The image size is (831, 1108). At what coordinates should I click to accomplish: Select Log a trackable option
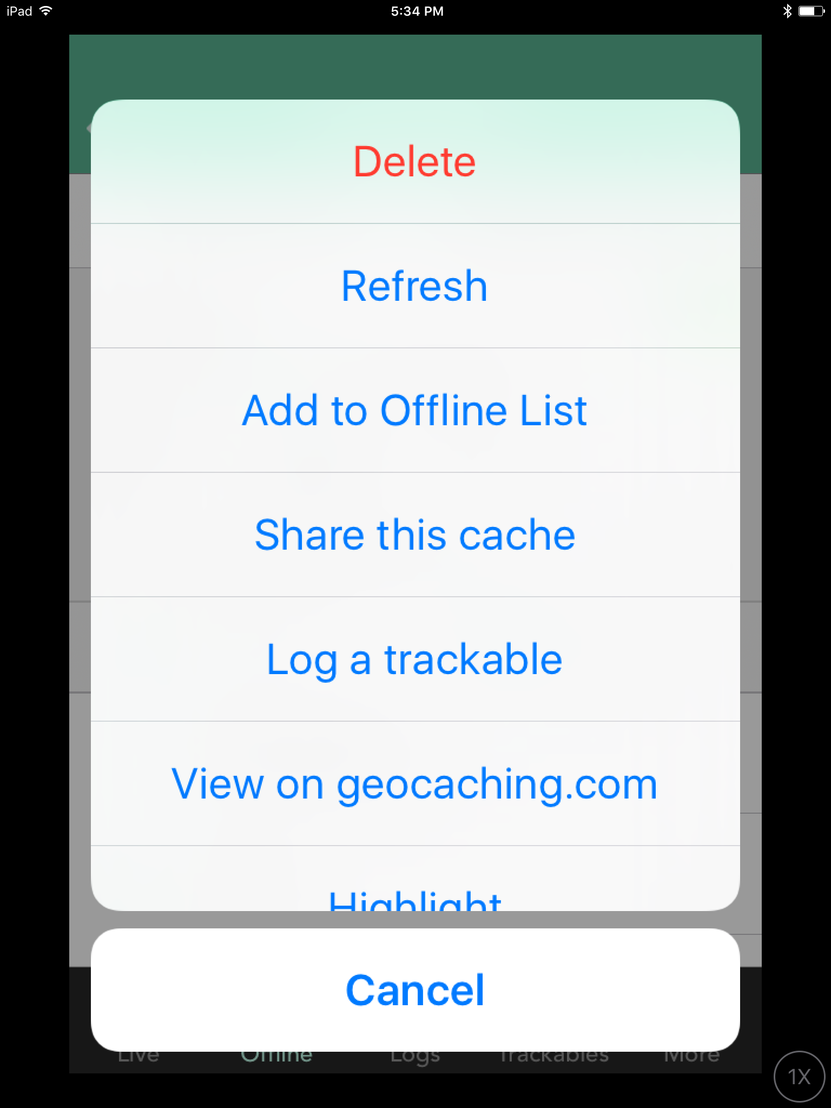(415, 659)
